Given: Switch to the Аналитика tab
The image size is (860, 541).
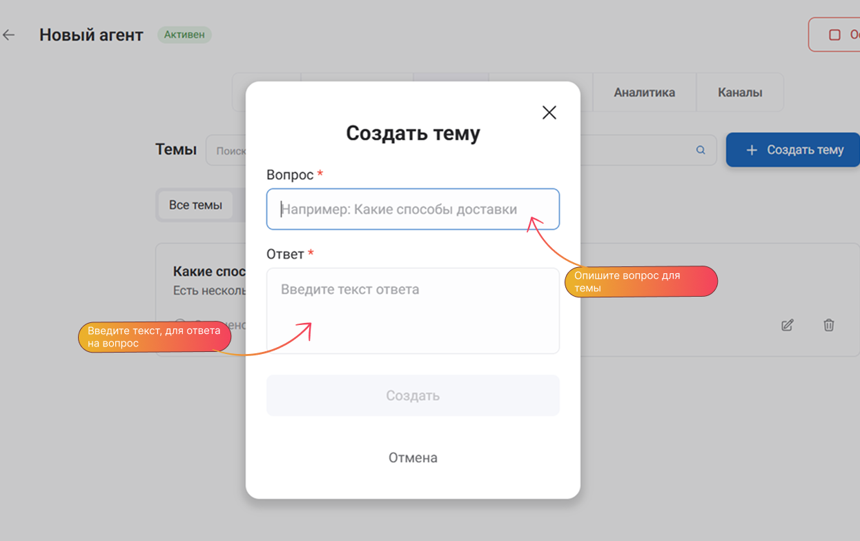Looking at the screenshot, I should [644, 92].
